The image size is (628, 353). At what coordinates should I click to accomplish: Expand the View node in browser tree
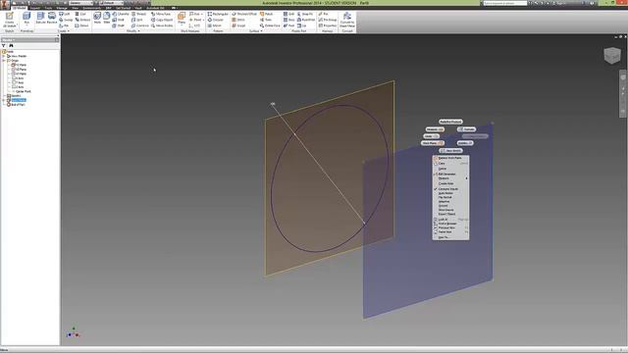4,56
